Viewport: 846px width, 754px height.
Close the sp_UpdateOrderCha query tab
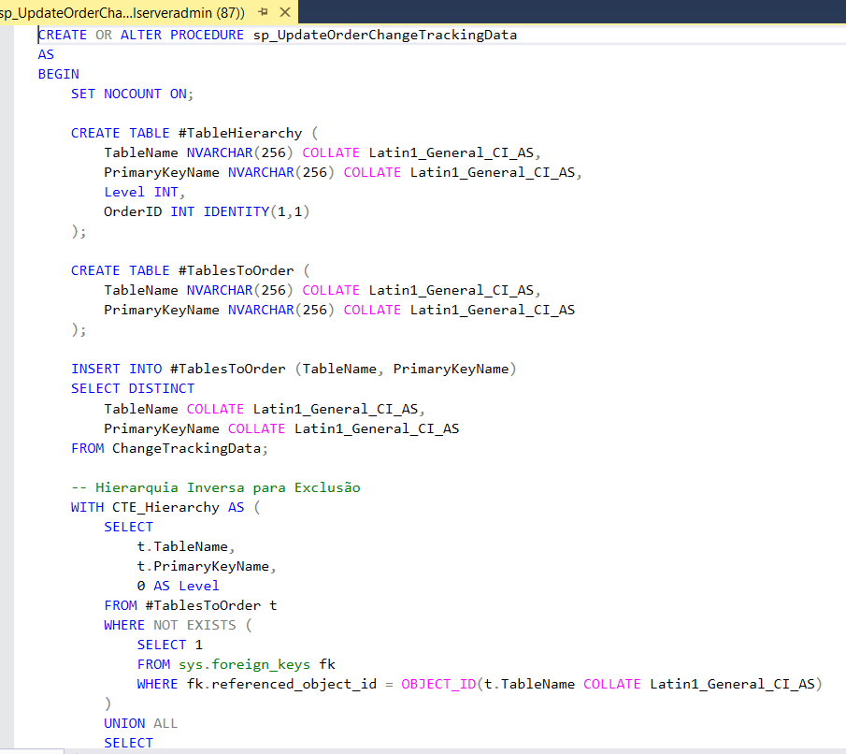tap(285, 12)
